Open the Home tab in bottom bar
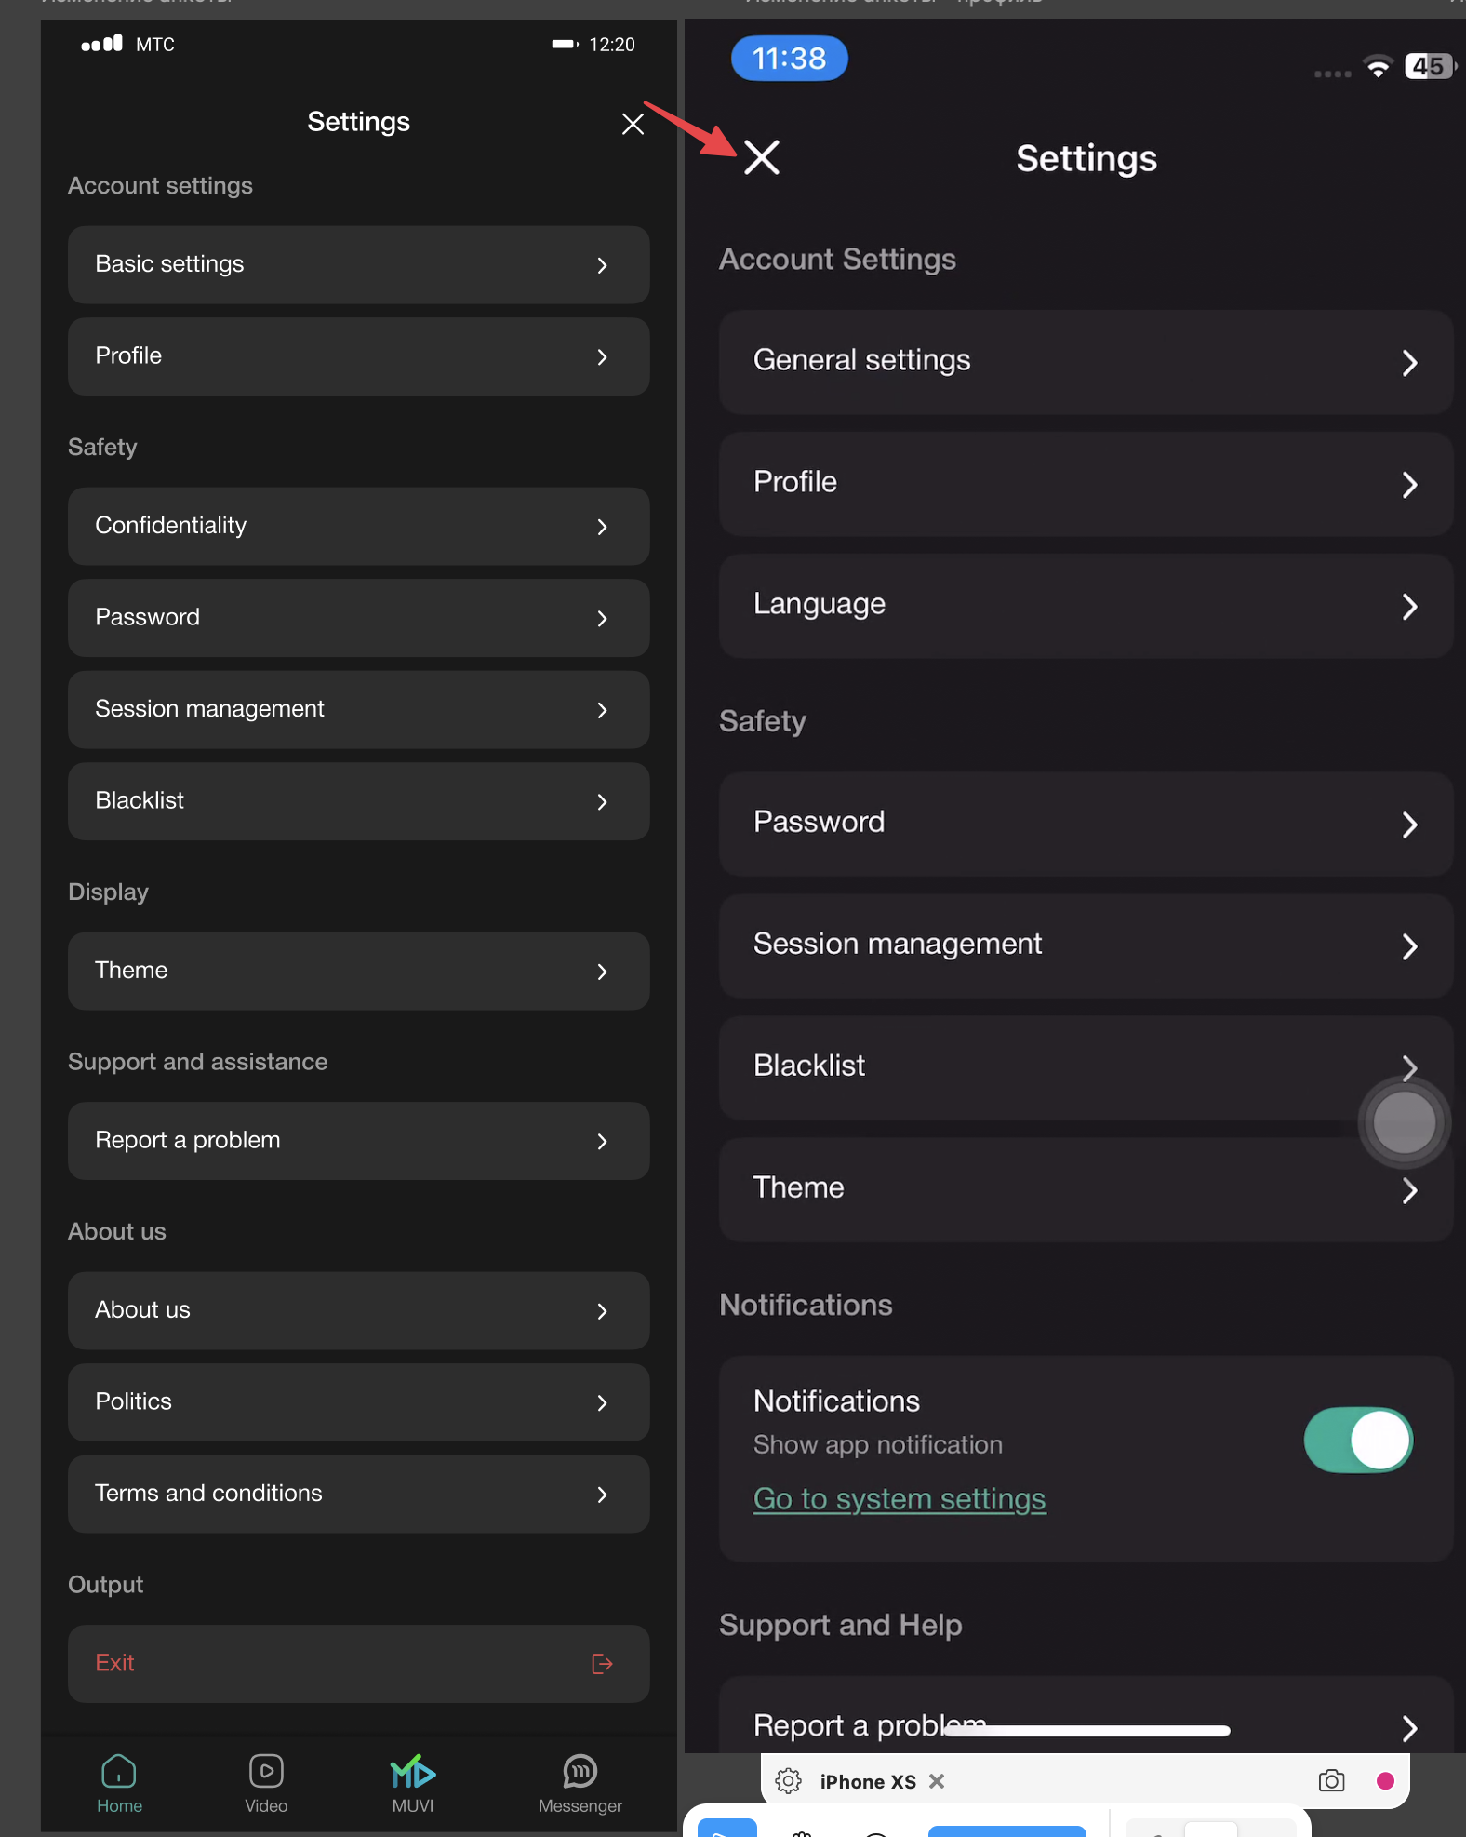Screen dimensions: 1466x1837 tap(119, 1783)
